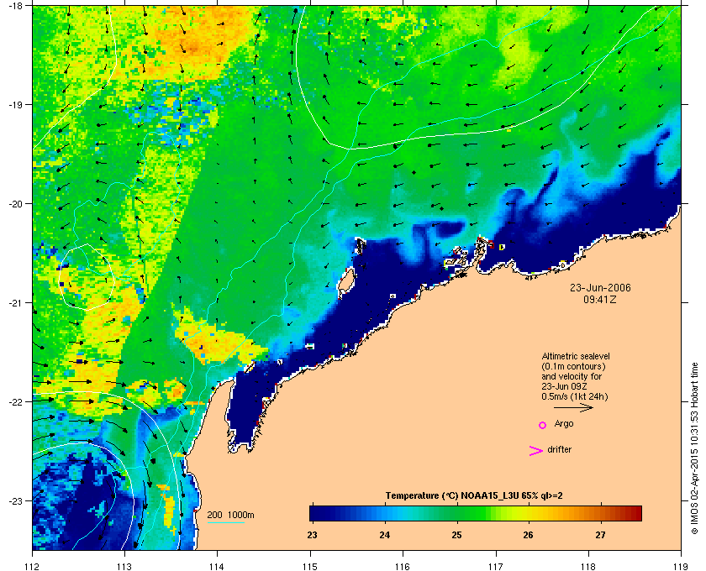Click the Temperature NOAA15_L3U colorbar title
Image resolution: width=706 pixels, height=571 pixels.
[474, 496]
